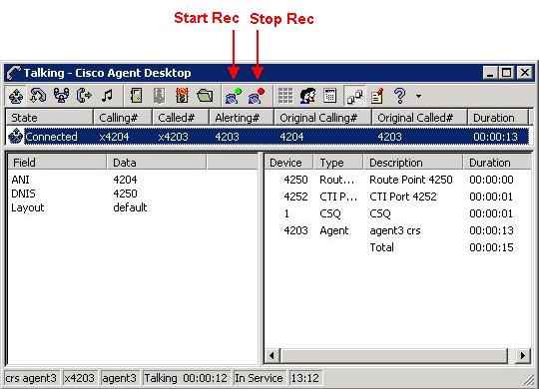The height and width of the screenshot is (389, 539).
Task: Click the right scroll arrow of call activity
Action: click(x=523, y=355)
